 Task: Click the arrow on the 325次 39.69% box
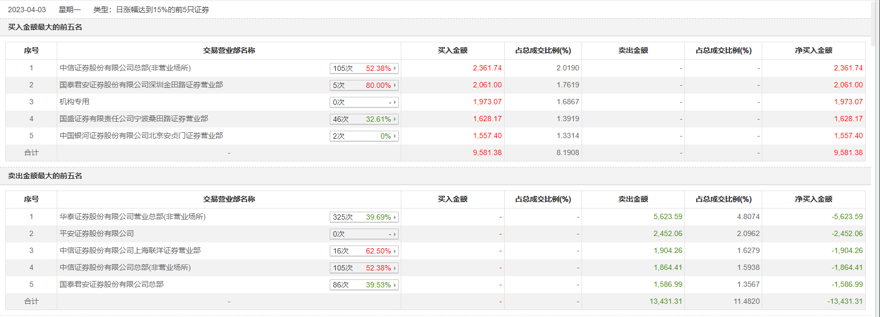tap(395, 217)
